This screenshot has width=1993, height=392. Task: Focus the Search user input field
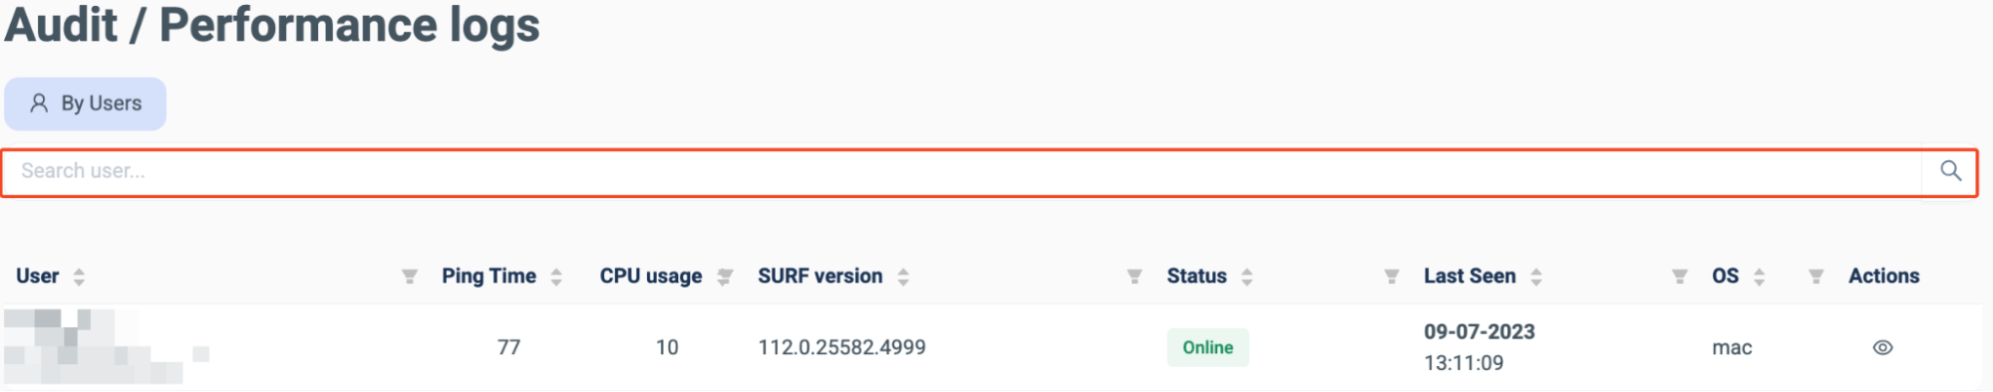pyautogui.click(x=962, y=172)
